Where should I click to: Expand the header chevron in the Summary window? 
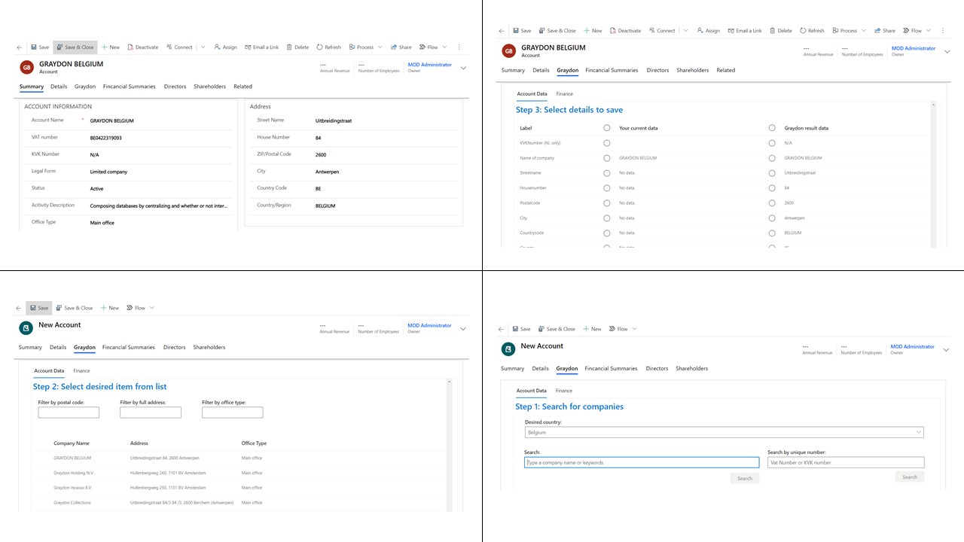(x=463, y=68)
